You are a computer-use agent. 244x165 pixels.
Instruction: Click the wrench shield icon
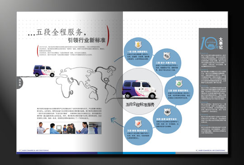coord(166,56)
